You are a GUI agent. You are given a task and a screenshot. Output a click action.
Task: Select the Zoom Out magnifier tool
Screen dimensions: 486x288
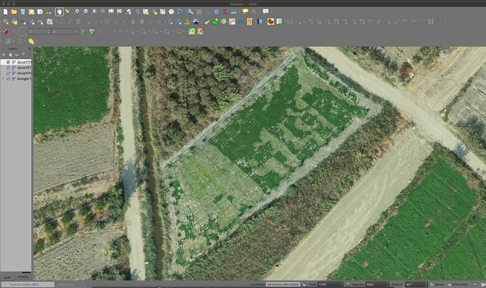(85, 12)
